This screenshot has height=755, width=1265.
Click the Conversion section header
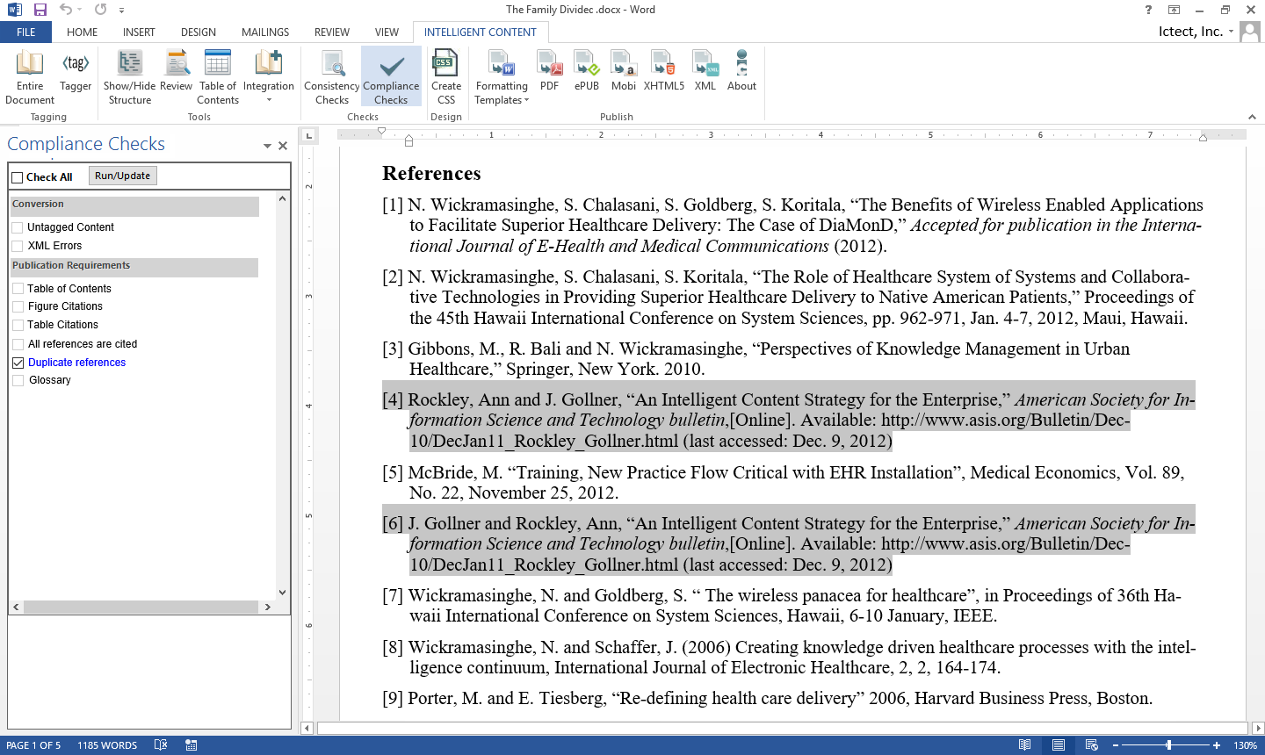pyautogui.click(x=134, y=205)
